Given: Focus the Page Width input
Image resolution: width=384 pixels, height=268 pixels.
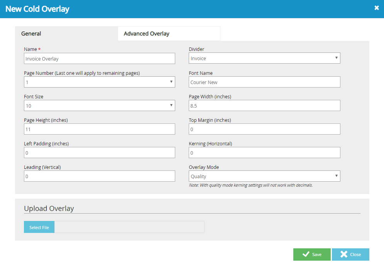Looking at the screenshot, I should point(264,106).
